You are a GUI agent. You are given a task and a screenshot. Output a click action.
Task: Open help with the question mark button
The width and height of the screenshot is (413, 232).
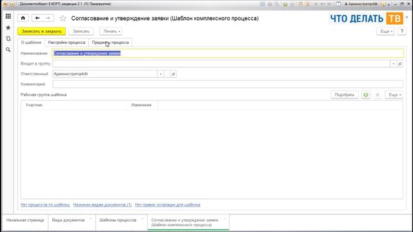click(401, 32)
